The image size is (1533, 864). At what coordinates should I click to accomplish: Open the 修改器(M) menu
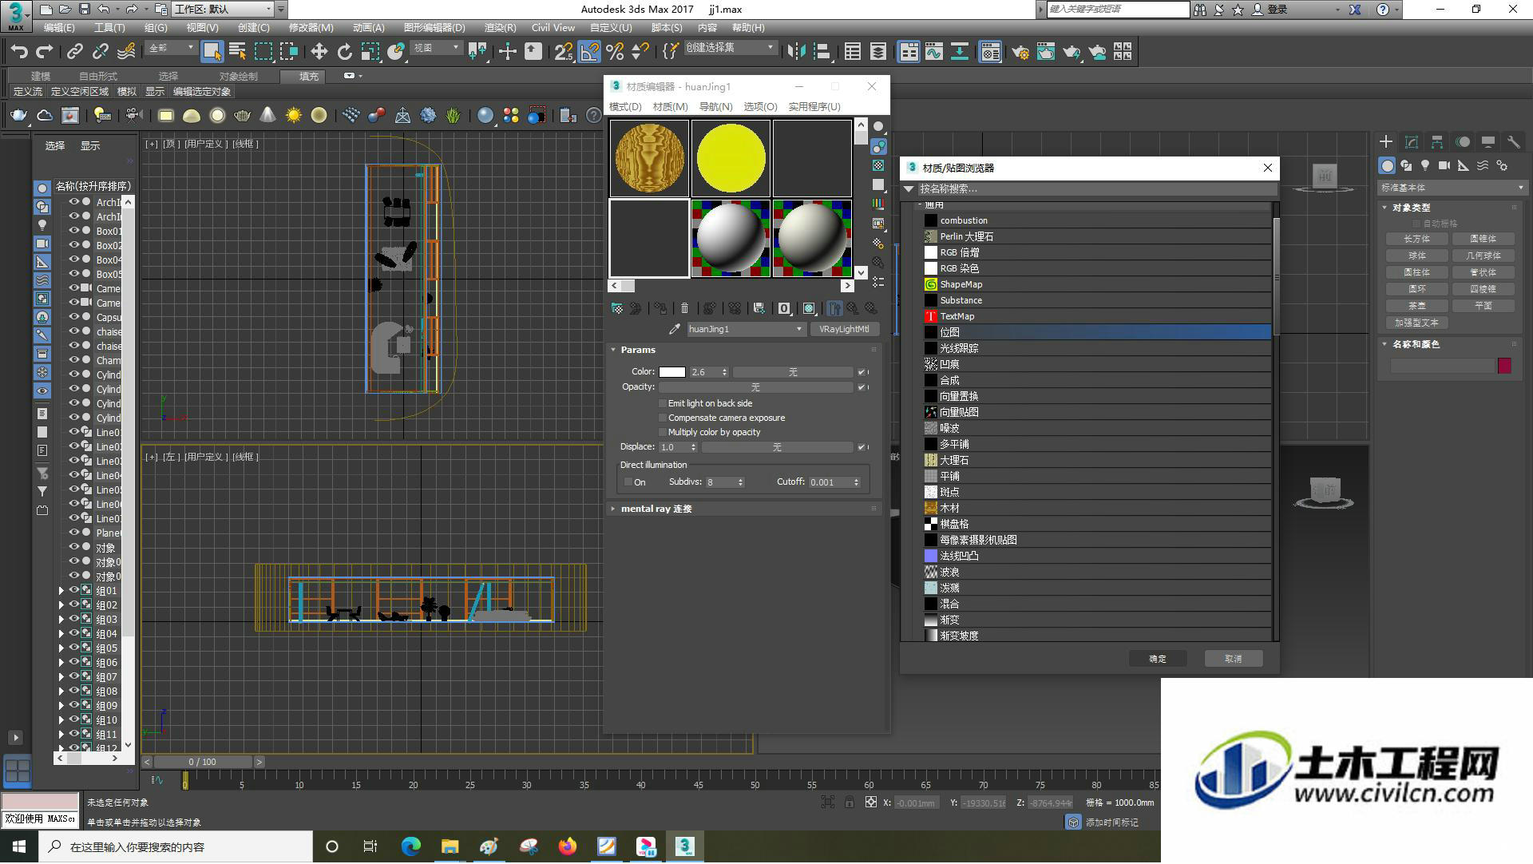[x=311, y=27]
